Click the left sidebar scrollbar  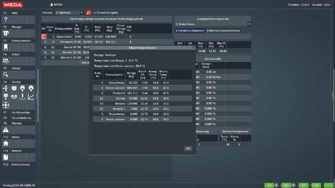click(38, 95)
